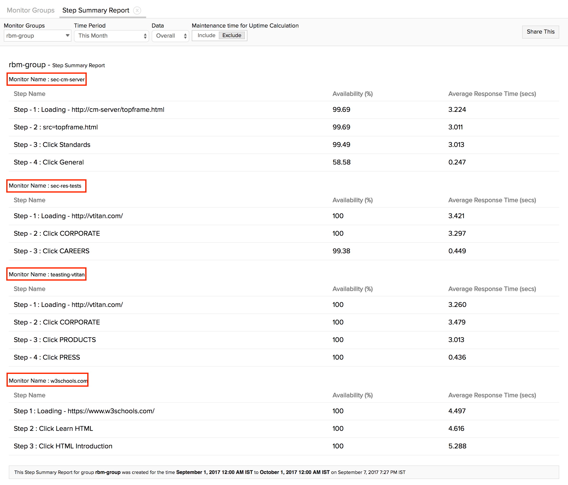Click the stepper arrows icon on Time Period
Viewport: 568px width, 485px height.
click(145, 36)
